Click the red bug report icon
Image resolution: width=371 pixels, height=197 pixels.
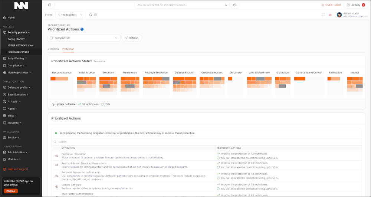[x=330, y=15]
